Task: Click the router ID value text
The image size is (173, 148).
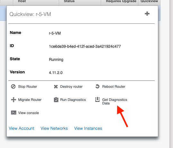Action: tap(85, 46)
